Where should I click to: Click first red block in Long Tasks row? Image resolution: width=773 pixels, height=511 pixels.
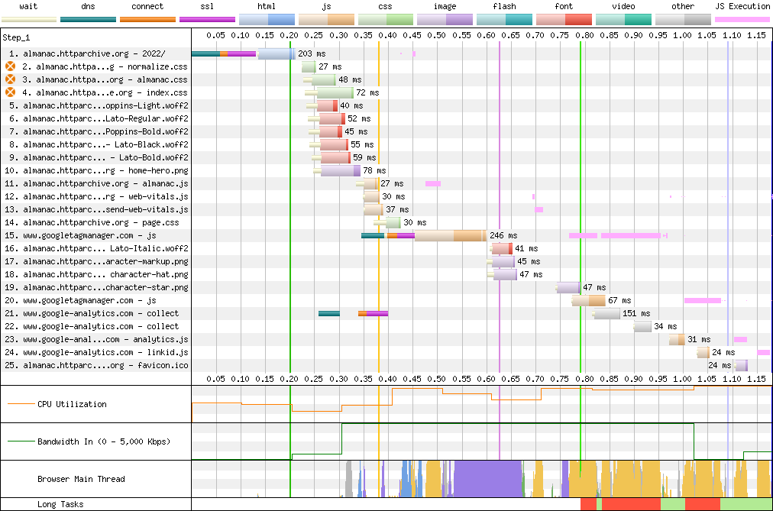[587, 504]
